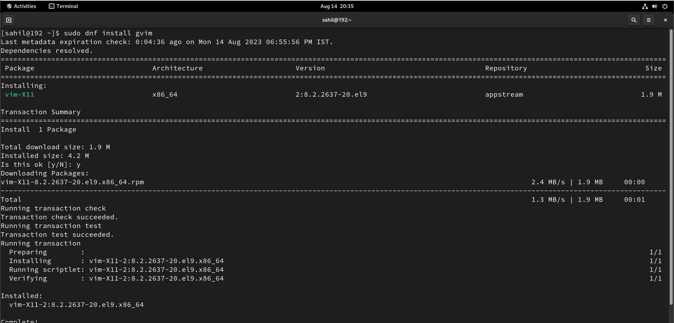
Task: Click the hamburger menu icon in the header bar
Action: point(649,20)
